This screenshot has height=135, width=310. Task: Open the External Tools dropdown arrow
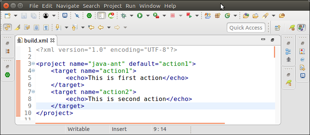pyautogui.click(x=164, y=16)
